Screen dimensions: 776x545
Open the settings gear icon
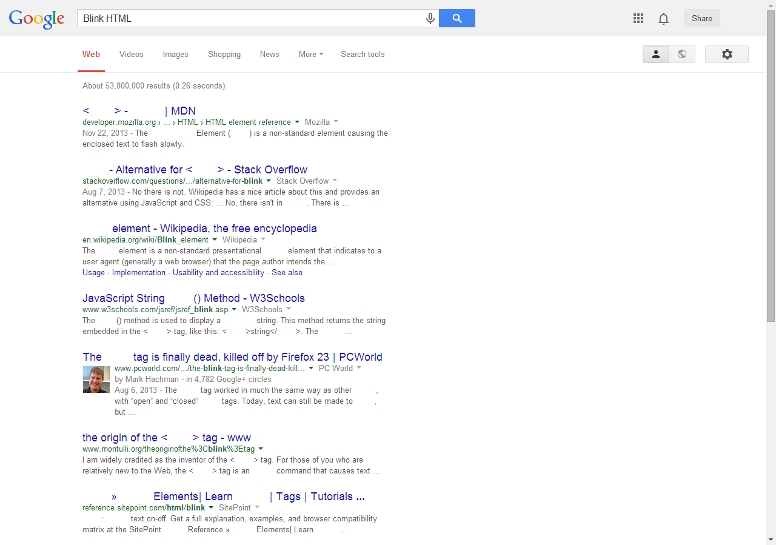726,55
